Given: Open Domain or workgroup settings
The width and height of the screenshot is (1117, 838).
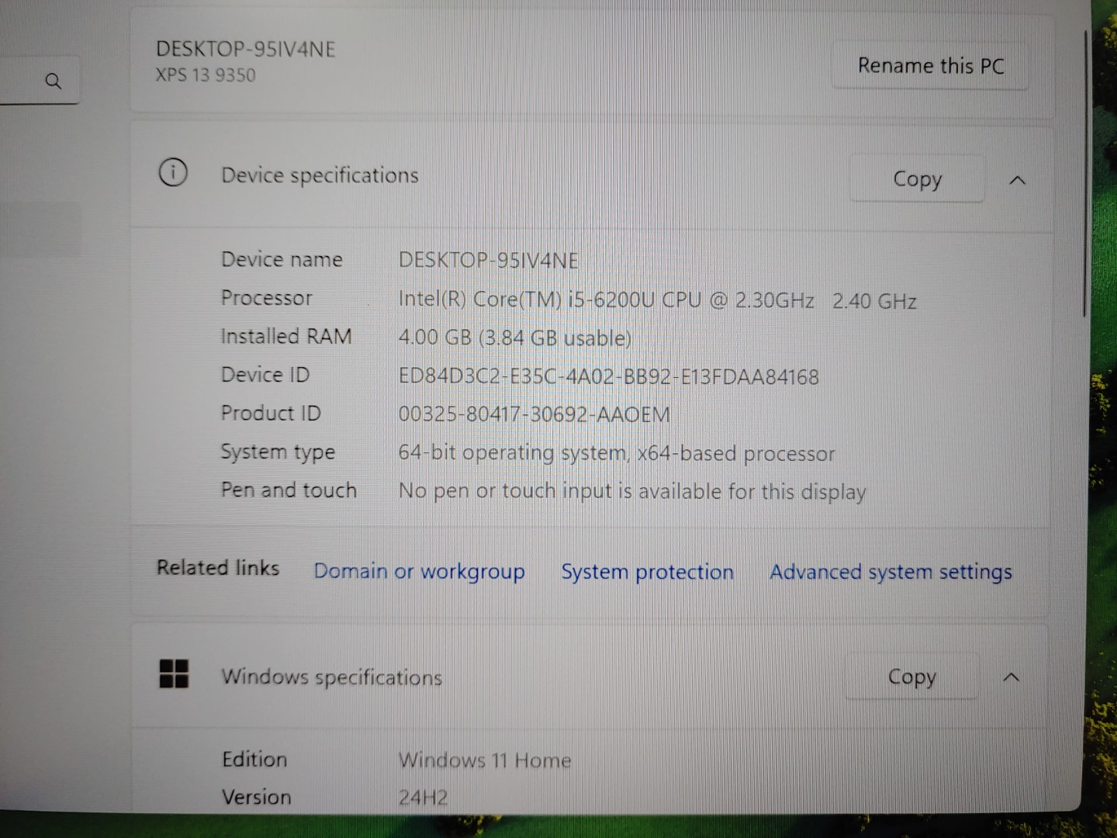Looking at the screenshot, I should point(419,571).
